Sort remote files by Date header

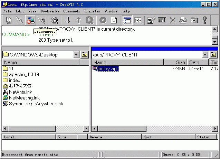[x=198, y=62]
